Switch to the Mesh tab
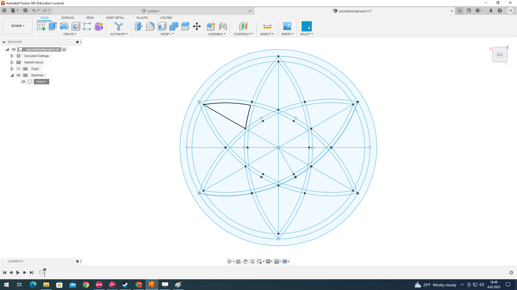 [x=90, y=18]
